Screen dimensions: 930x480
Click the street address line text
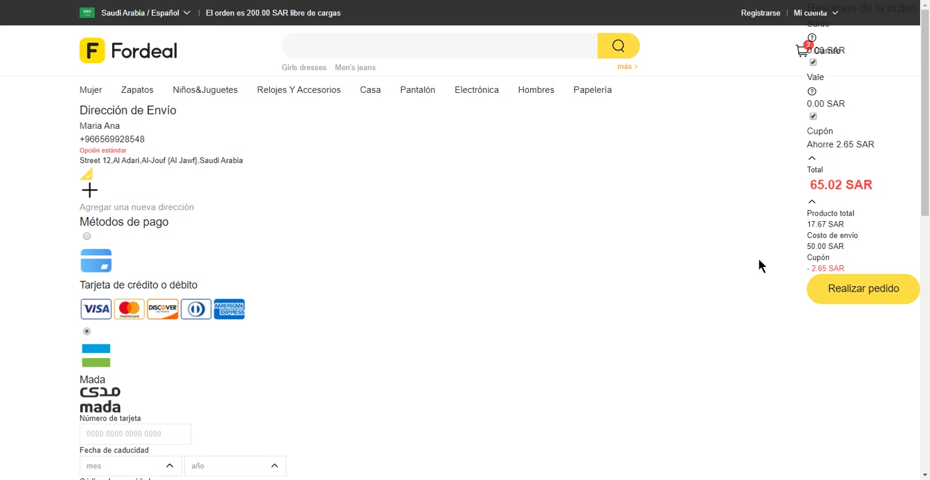161,160
